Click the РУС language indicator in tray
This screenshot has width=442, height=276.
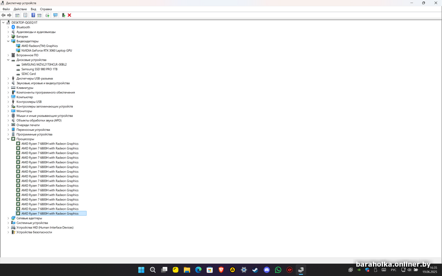click(x=393, y=270)
